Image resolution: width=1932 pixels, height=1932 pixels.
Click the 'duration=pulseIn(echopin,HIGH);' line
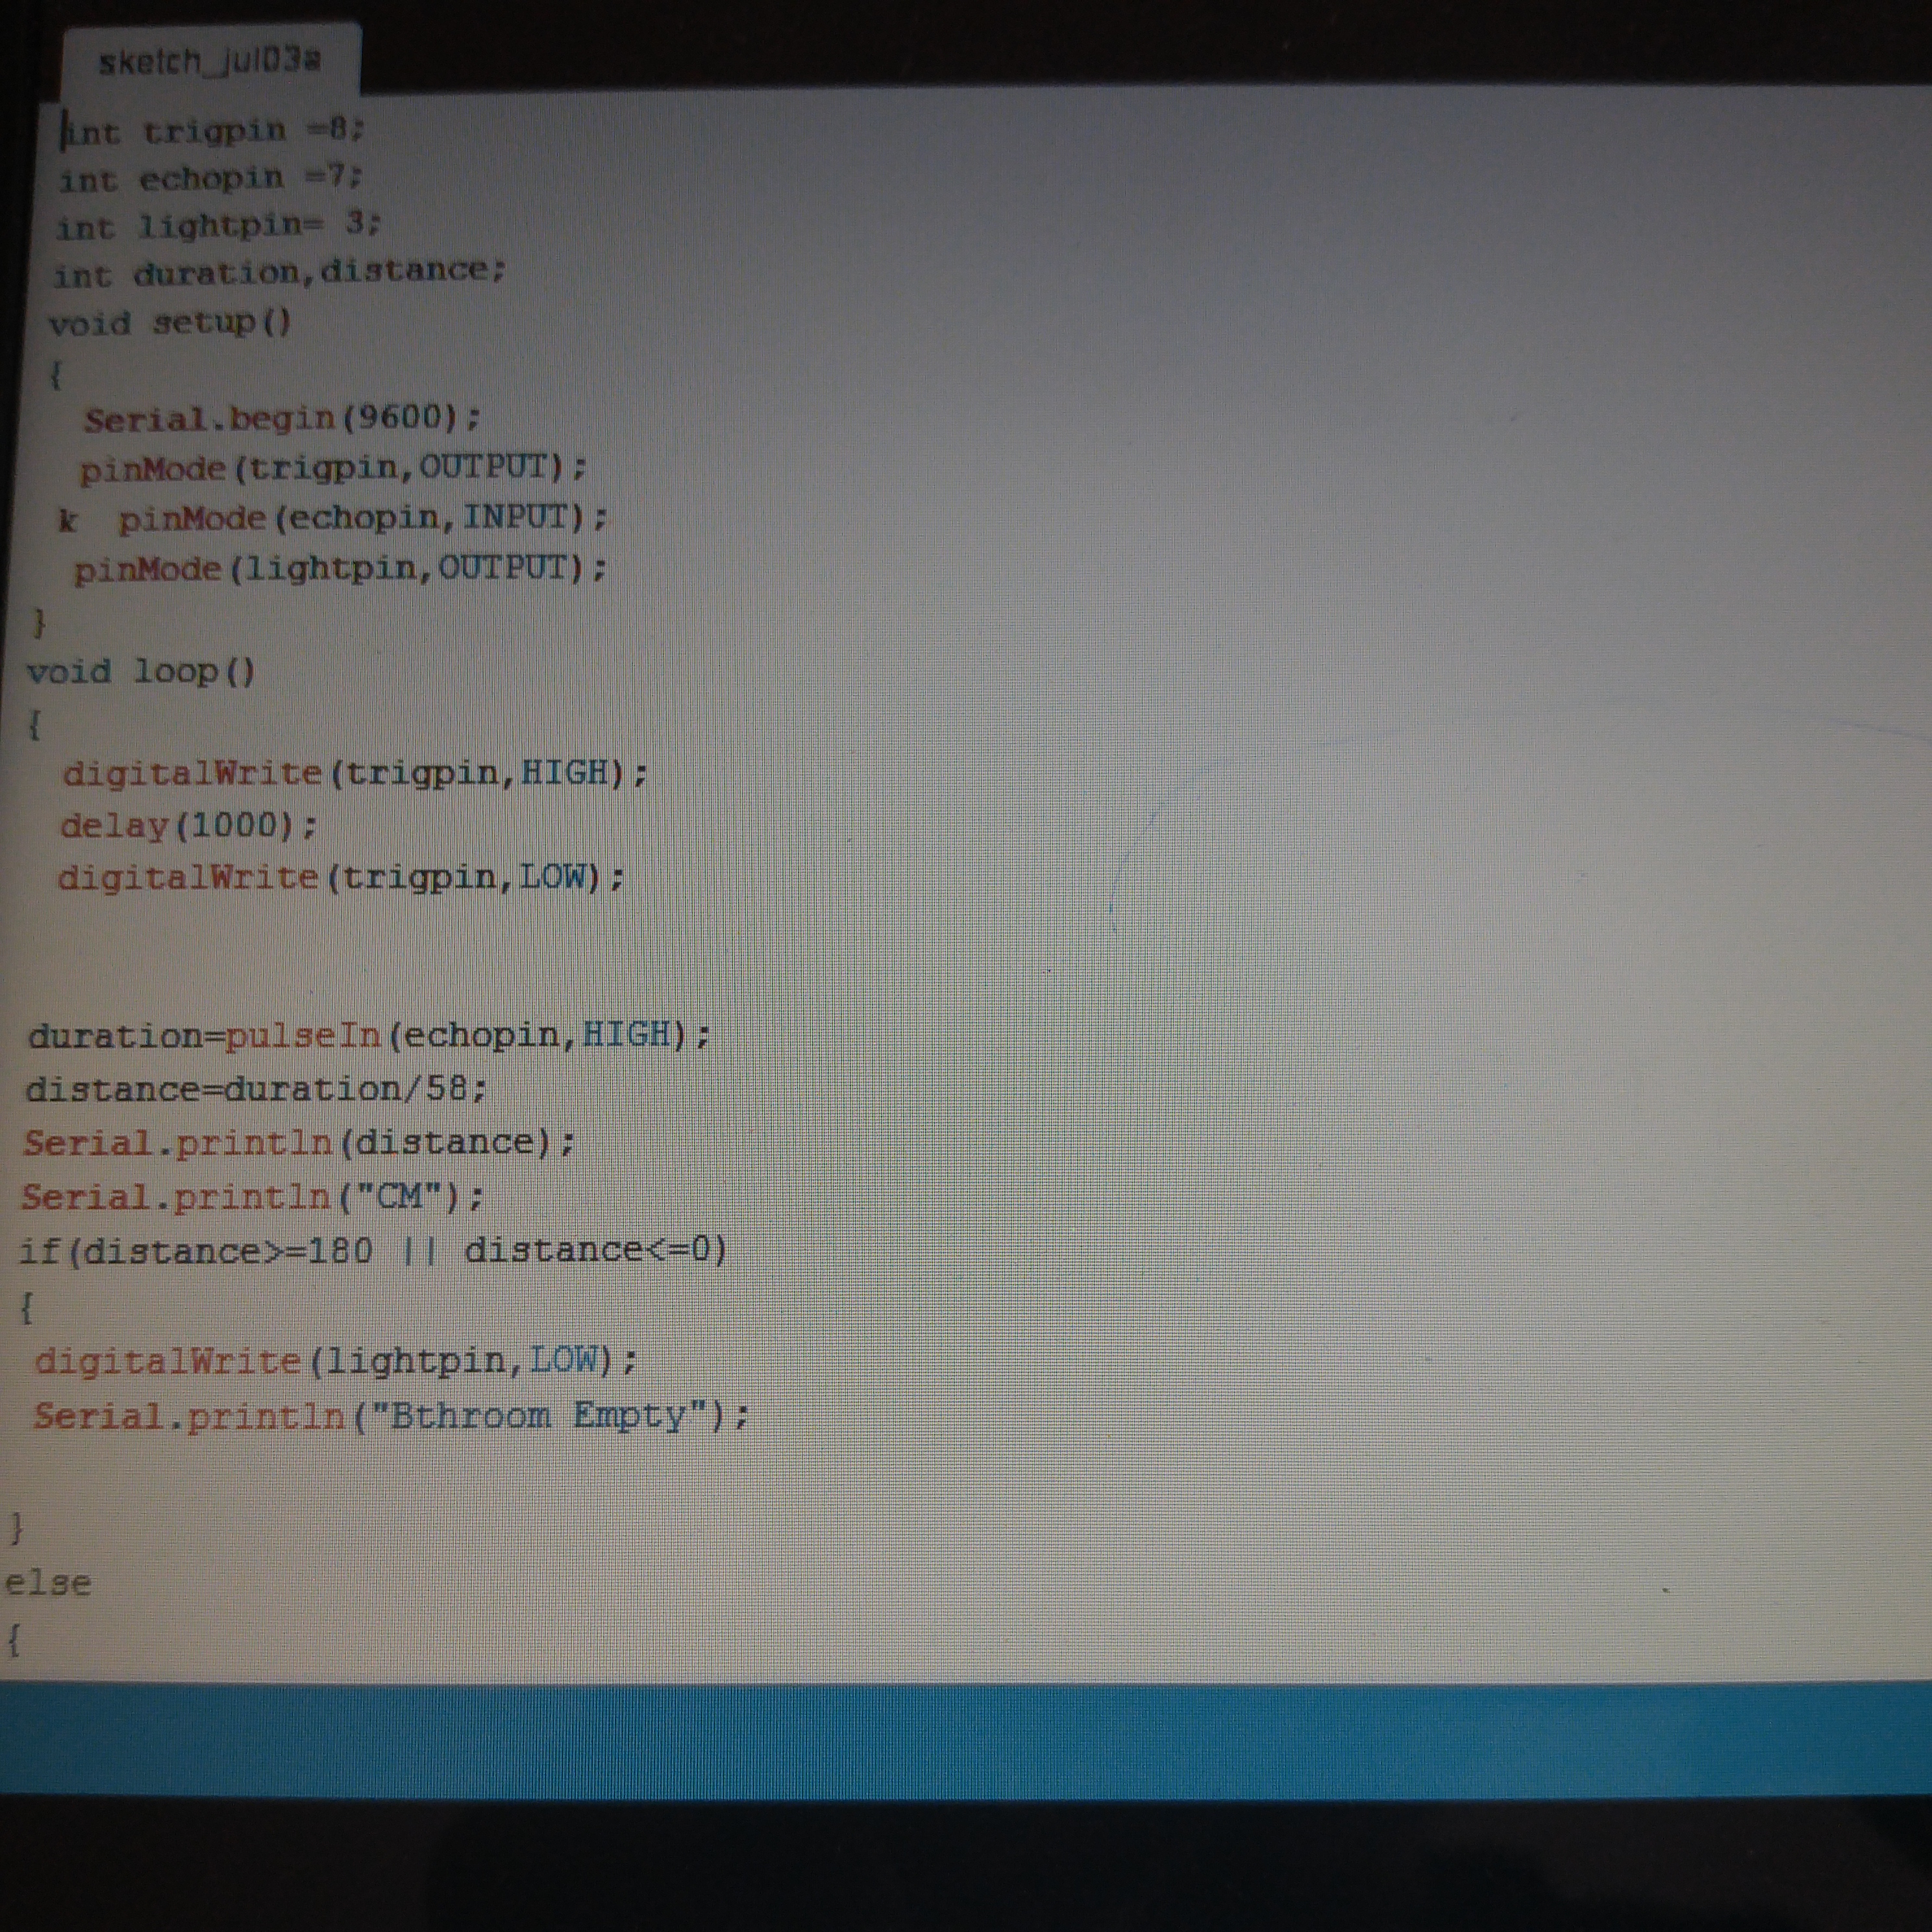click(x=368, y=1035)
